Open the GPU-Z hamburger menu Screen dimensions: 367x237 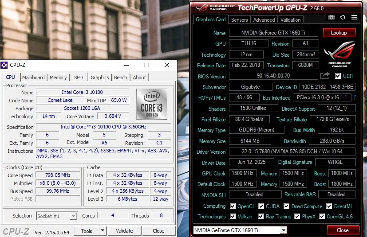[355, 17]
